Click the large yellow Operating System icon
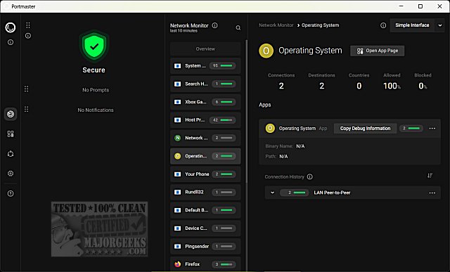Viewport: 450px width, 272px height. pos(266,51)
